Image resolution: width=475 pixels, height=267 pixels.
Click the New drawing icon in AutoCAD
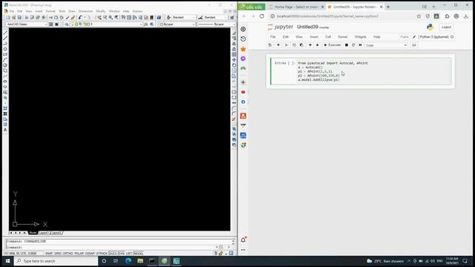[8, 18]
